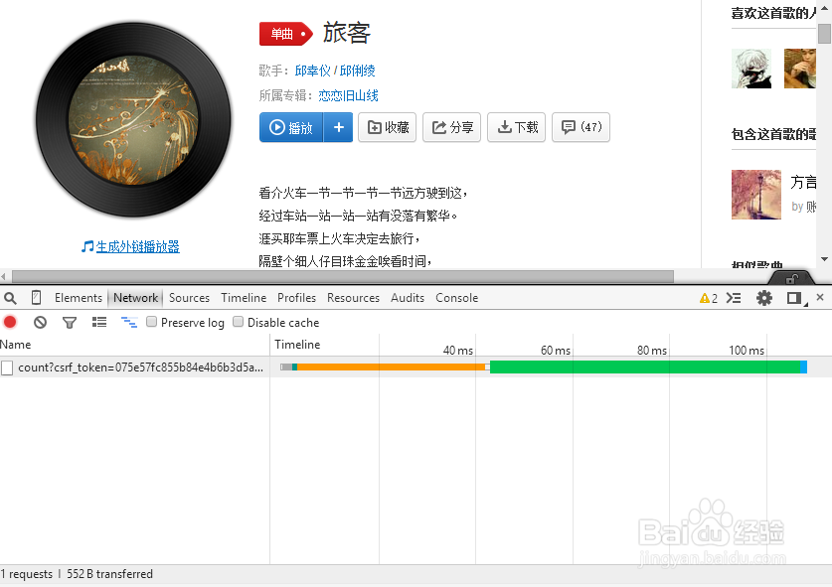Screen dimensions: 832x587
Task: Select the count?csrf_token request row
Action: tap(416, 367)
